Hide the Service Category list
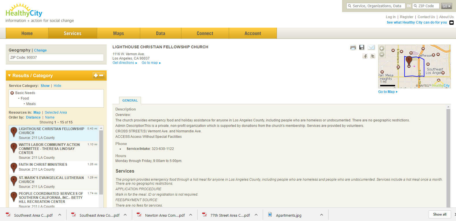 click(x=57, y=86)
